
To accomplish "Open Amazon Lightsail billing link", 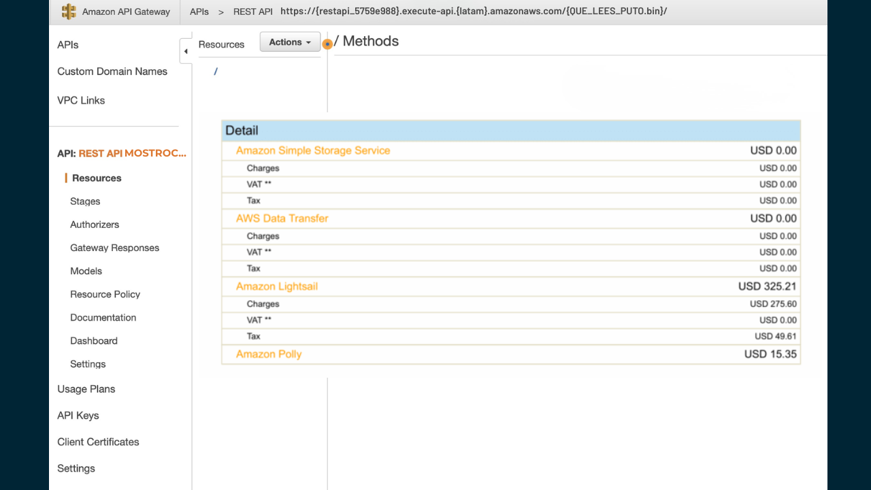I will 277,287.
